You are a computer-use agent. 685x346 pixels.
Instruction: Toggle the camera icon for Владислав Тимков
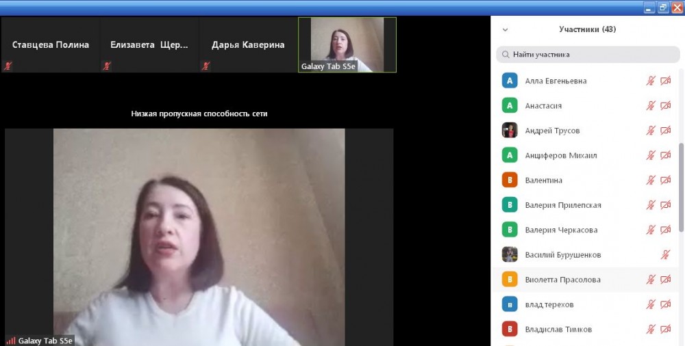tap(665, 330)
